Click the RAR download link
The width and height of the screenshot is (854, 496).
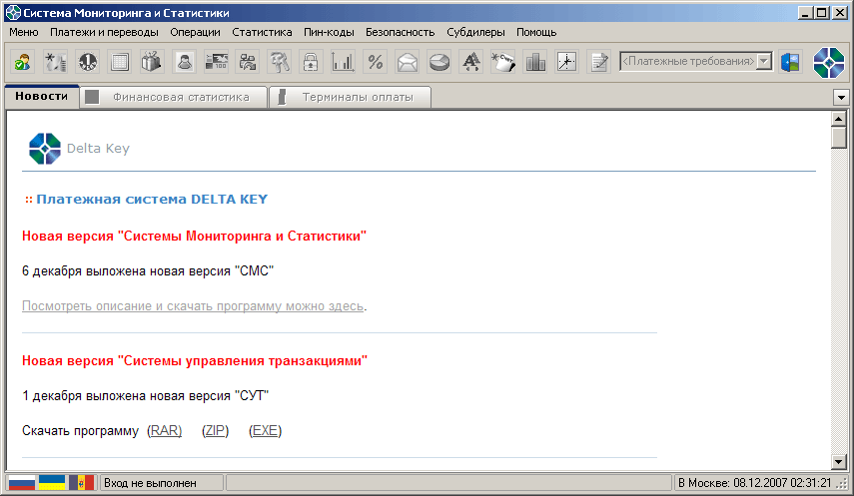[x=165, y=431]
